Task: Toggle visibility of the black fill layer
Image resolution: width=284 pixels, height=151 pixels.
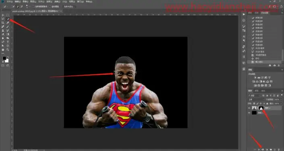Action: click(249, 113)
